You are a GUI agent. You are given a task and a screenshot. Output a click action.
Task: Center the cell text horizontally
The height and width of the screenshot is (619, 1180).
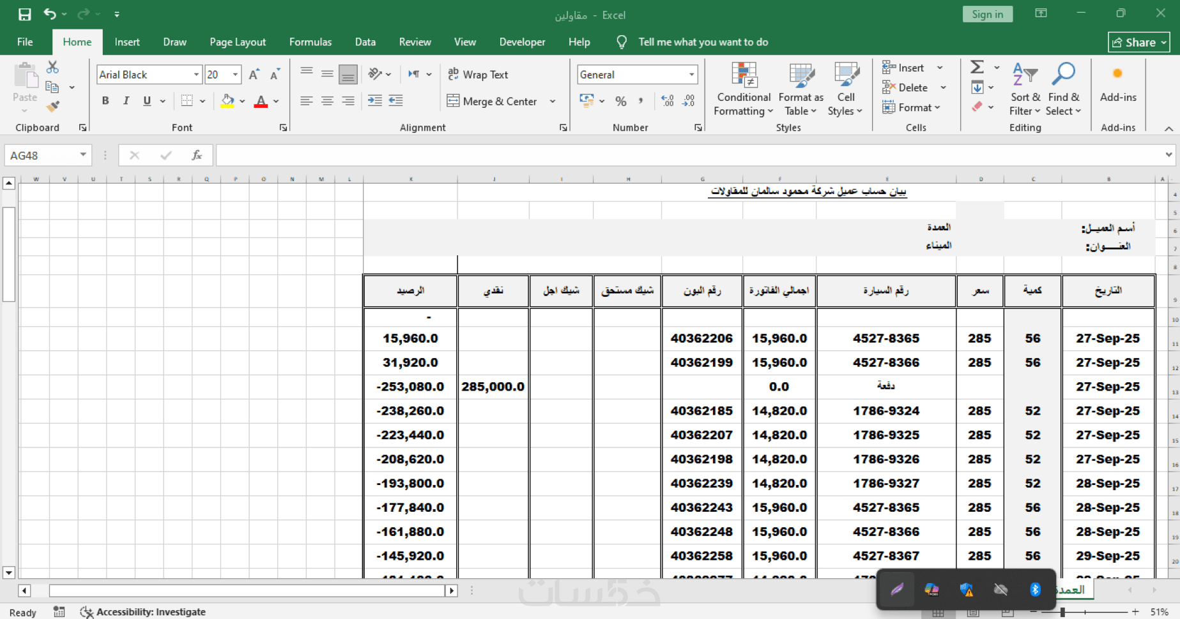click(327, 101)
